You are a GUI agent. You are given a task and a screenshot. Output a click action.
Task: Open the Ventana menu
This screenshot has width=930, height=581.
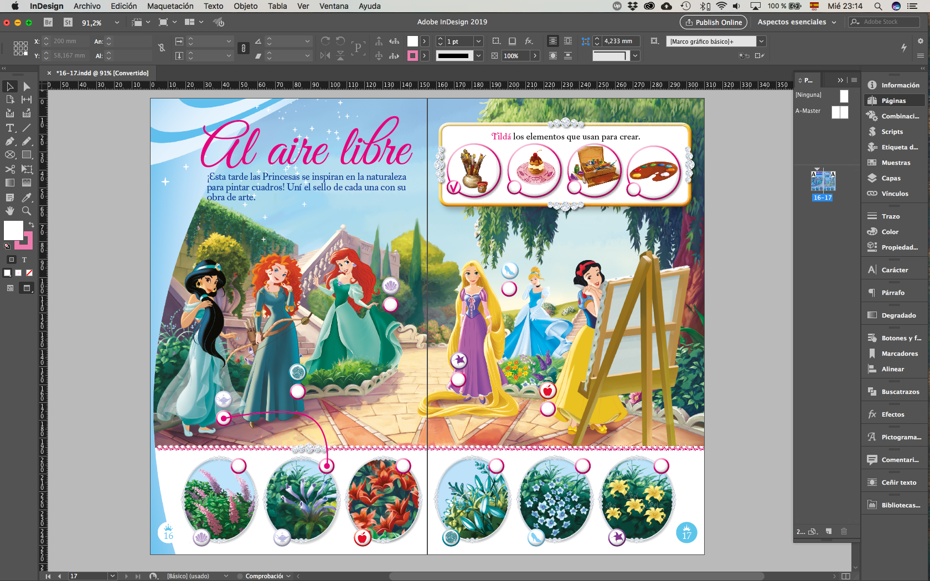click(x=334, y=6)
